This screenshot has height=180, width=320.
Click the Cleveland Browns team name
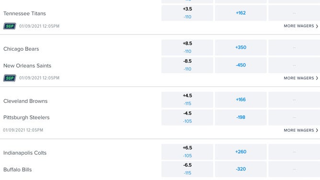[25, 101]
